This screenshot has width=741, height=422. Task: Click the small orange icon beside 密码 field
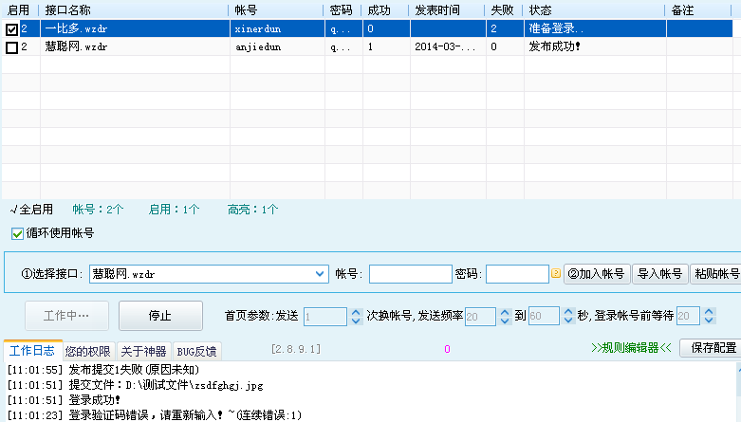coord(556,273)
